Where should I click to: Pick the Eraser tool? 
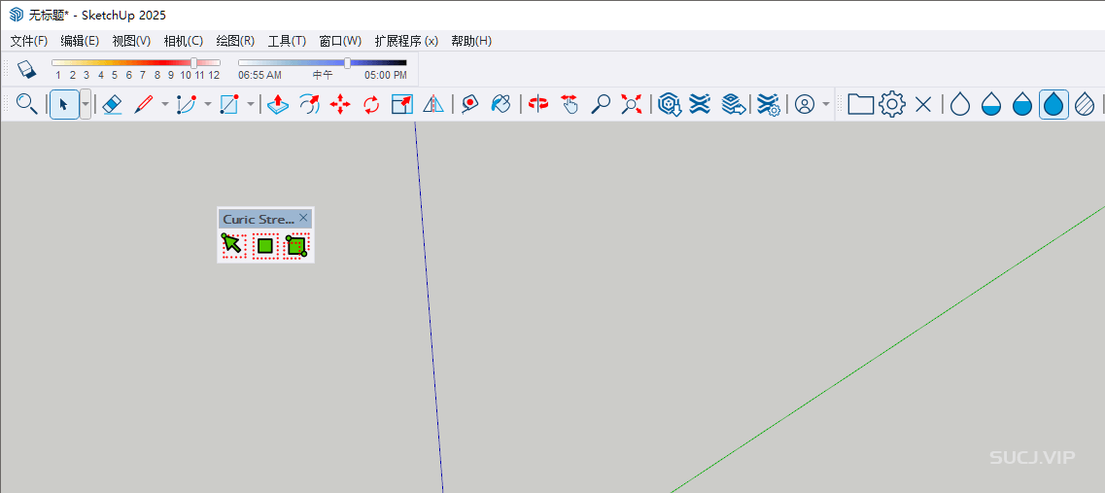point(113,104)
